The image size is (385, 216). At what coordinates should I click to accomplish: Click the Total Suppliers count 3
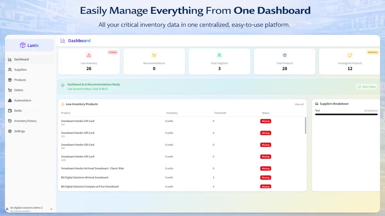[x=219, y=69]
